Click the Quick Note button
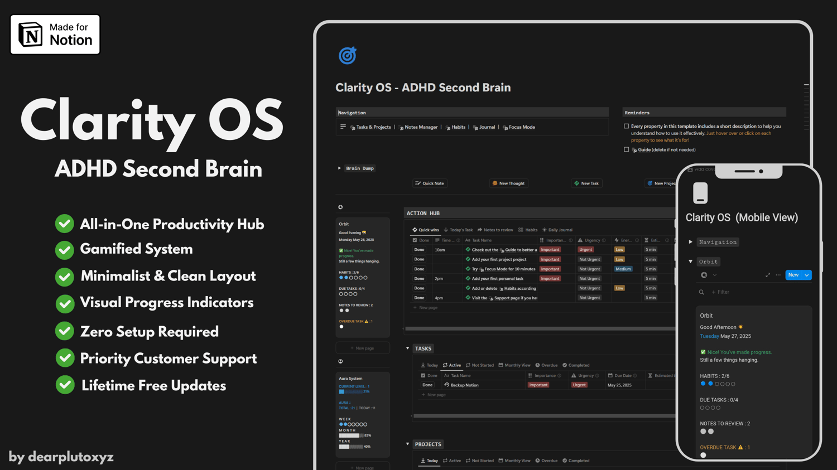Image resolution: width=837 pixels, height=470 pixels. click(430, 183)
